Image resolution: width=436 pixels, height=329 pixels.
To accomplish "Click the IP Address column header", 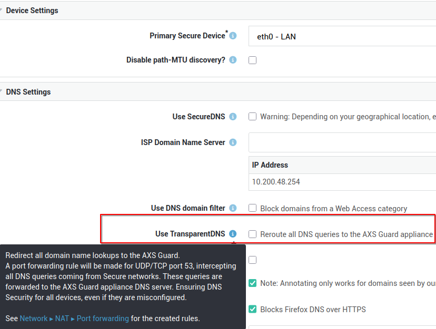I will [x=270, y=165].
